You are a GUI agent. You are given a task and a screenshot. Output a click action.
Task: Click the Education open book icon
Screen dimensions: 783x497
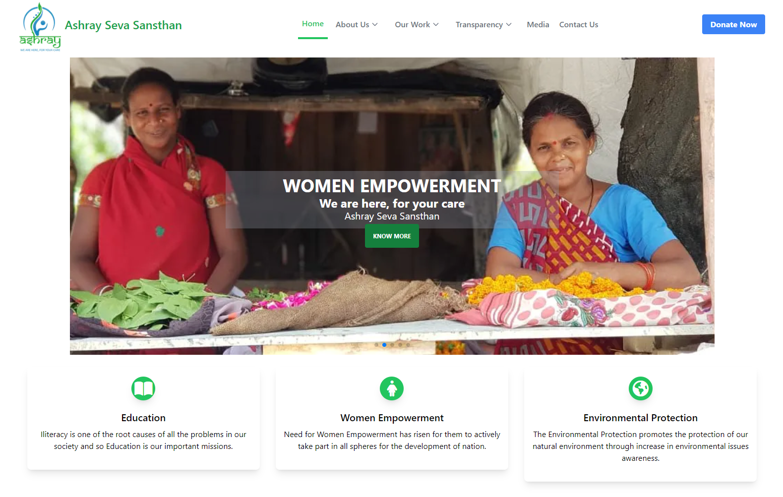click(143, 388)
